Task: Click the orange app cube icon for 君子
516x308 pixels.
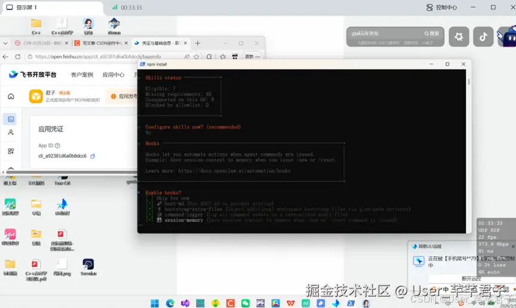Action: (36, 96)
